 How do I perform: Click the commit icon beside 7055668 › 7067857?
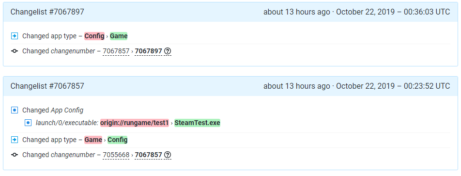pos(15,155)
